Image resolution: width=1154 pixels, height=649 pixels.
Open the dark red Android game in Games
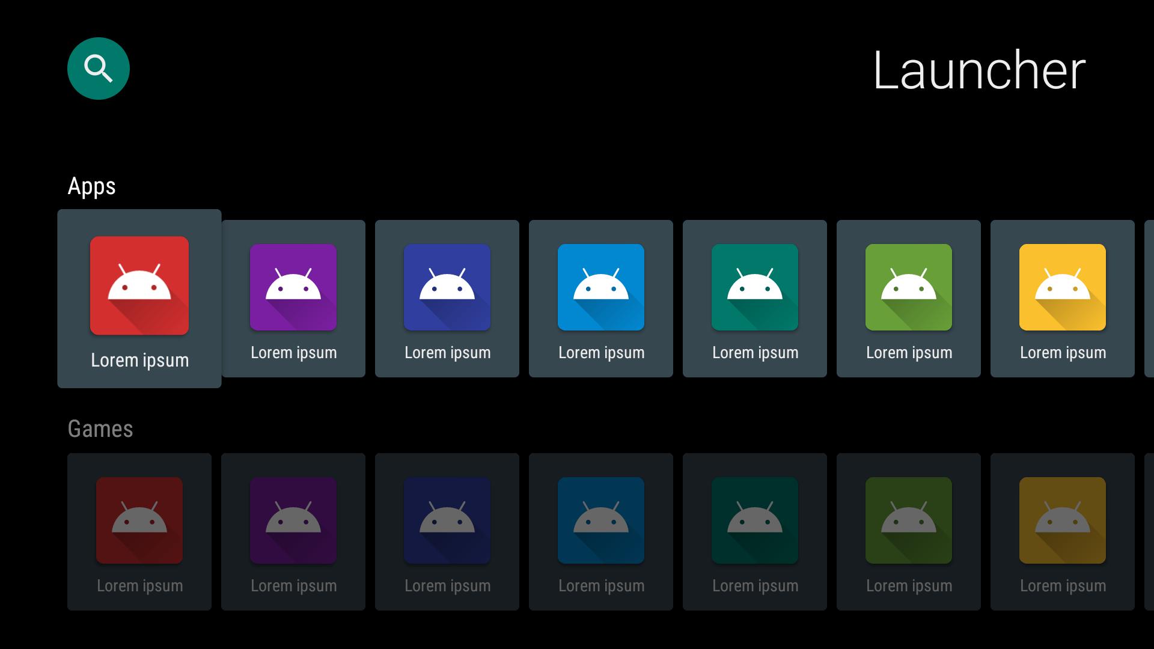139,532
